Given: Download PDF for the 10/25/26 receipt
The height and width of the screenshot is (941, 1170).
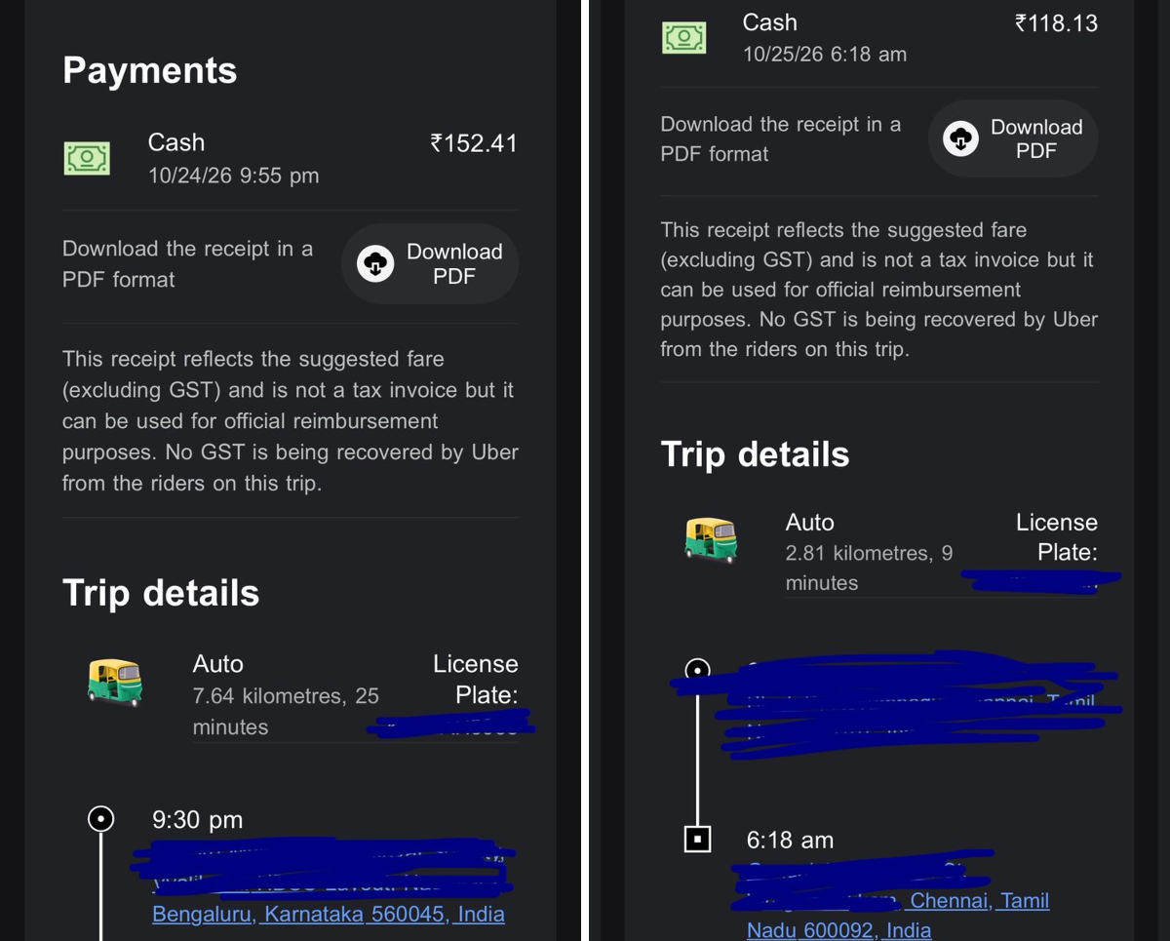Looking at the screenshot, I should [1012, 138].
